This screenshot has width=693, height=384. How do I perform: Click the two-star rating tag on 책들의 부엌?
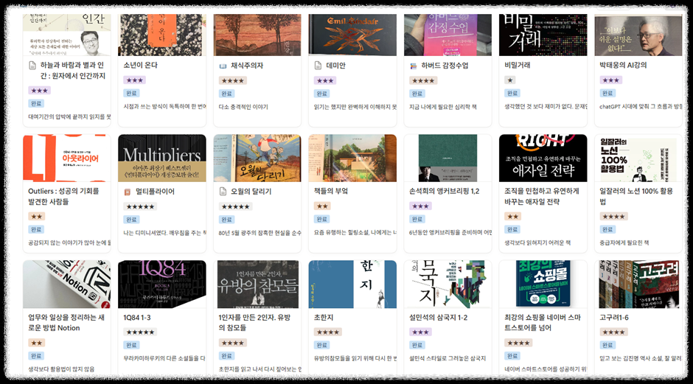pyautogui.click(x=322, y=206)
